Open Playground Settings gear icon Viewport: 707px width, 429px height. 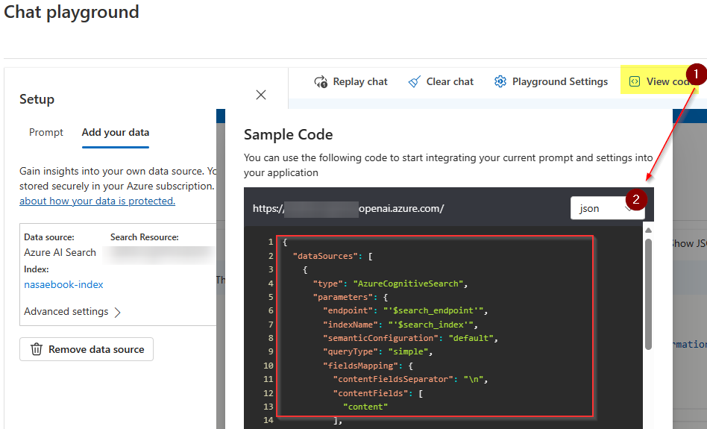[500, 82]
